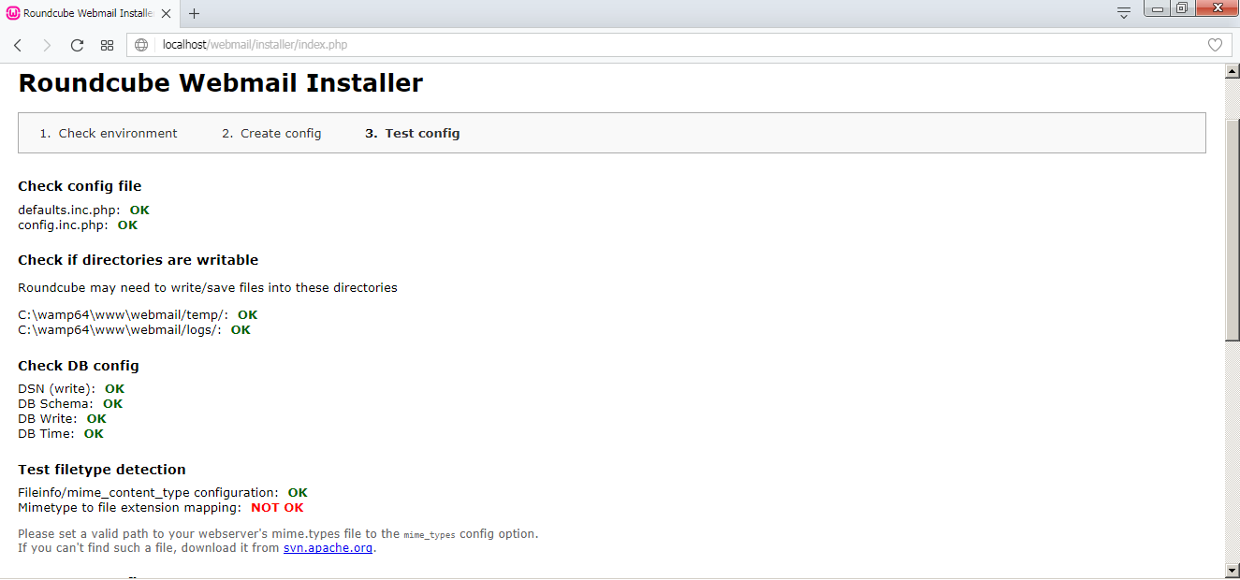Viewport: 1240px width, 580px height.
Task: Open a new tab with plus button
Action: (x=195, y=13)
